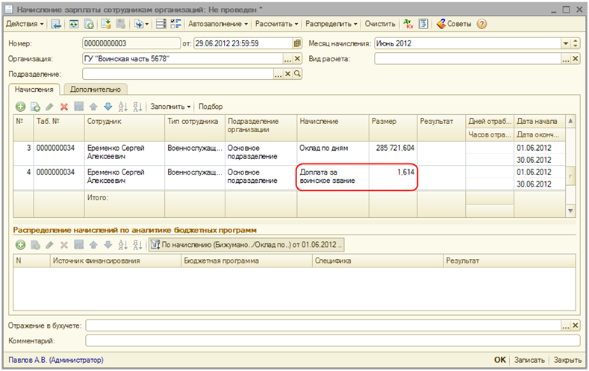Add a new row in Начисления table
The image size is (589, 371).
(20, 107)
